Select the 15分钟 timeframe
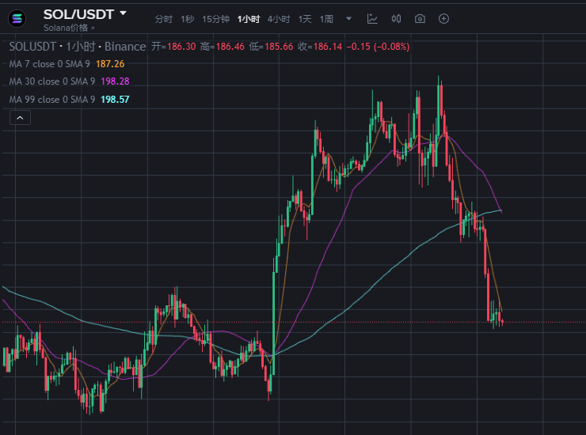The height and width of the screenshot is (435, 586). pyautogui.click(x=215, y=19)
